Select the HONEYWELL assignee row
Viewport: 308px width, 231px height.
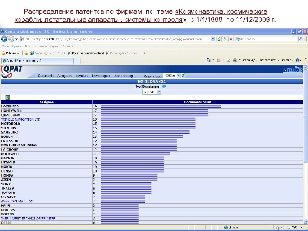(151, 111)
